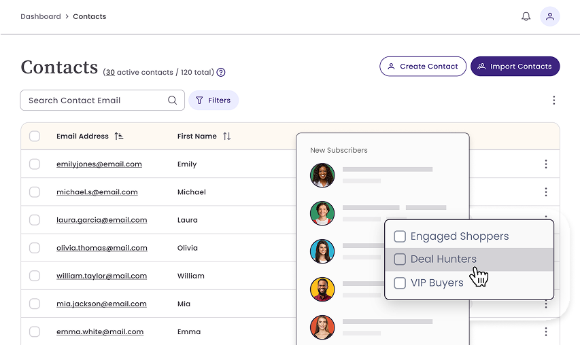Open row actions menu for emma.white@mail.com
580x345 pixels.
545,332
